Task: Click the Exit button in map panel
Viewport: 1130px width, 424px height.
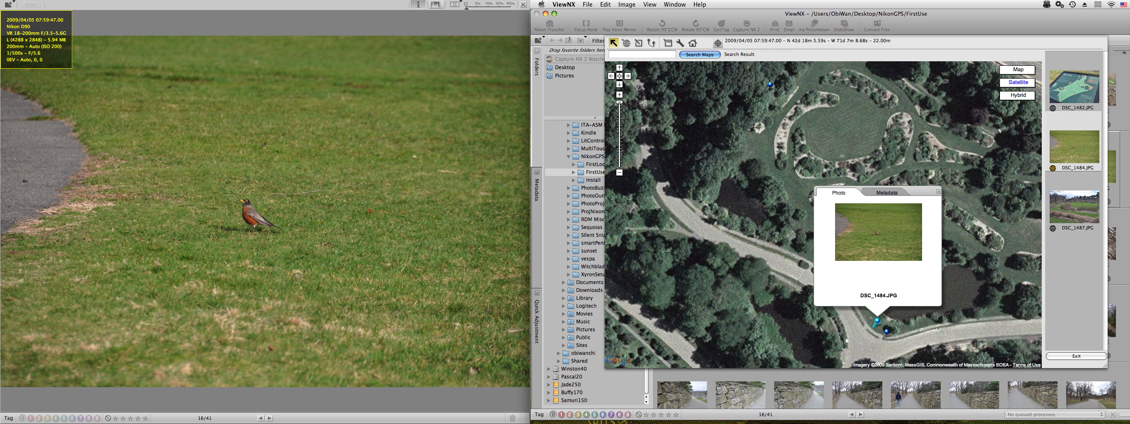Action: (x=1076, y=356)
